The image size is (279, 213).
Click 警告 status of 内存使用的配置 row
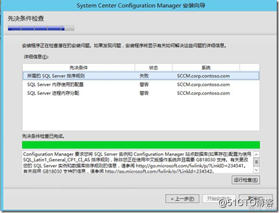[x=144, y=85]
